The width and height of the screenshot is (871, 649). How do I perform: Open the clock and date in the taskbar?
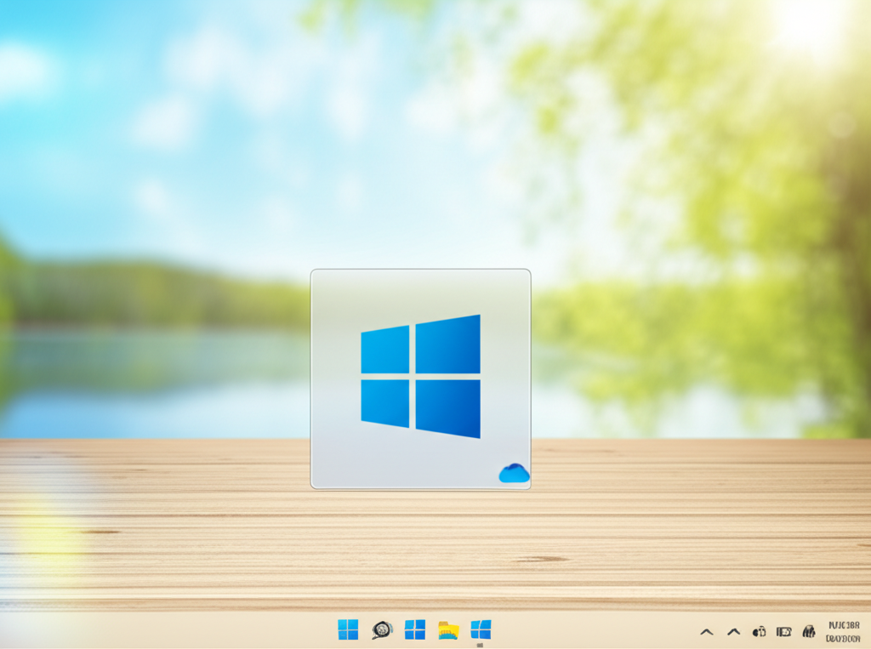(x=843, y=630)
